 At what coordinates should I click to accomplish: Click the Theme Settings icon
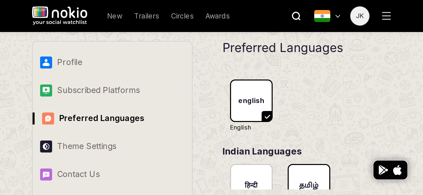pos(46,146)
